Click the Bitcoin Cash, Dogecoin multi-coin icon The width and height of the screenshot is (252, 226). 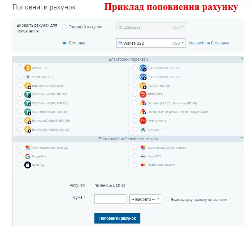click(x=143, y=112)
